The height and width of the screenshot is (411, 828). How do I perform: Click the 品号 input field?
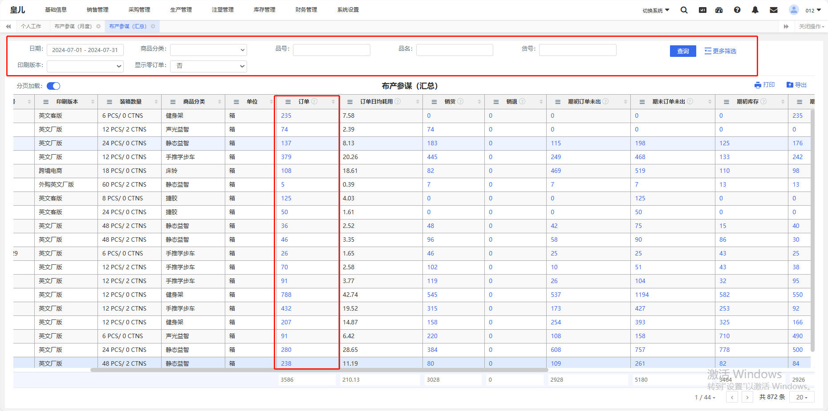[331, 50]
